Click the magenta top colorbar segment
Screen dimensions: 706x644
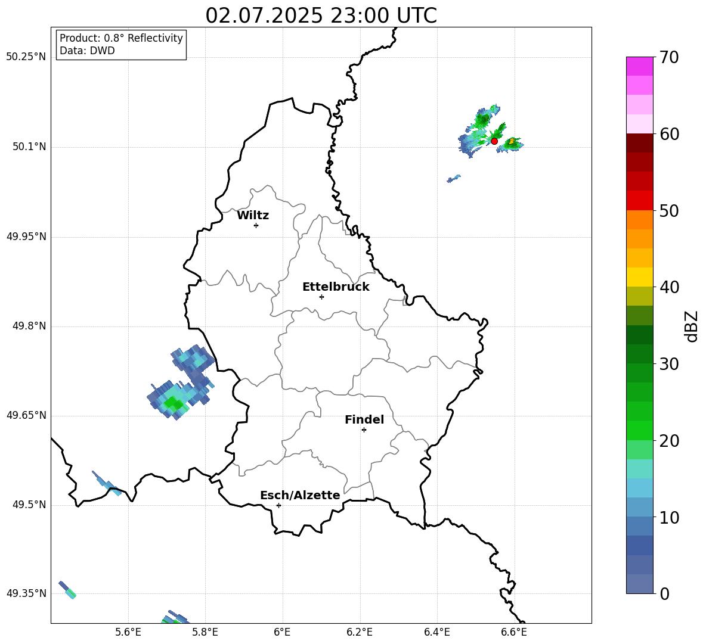tap(639, 67)
